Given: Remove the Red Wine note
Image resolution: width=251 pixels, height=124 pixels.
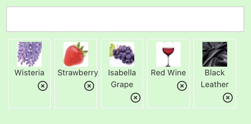Looking at the screenshot, I should 182,86.
